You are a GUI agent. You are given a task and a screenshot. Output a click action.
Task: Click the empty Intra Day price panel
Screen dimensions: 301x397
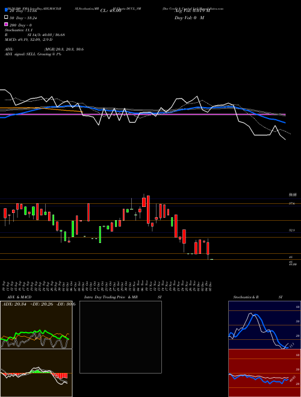120,337
